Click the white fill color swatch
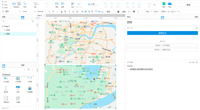Viewport: 200px width, 110px height. [114, 11]
